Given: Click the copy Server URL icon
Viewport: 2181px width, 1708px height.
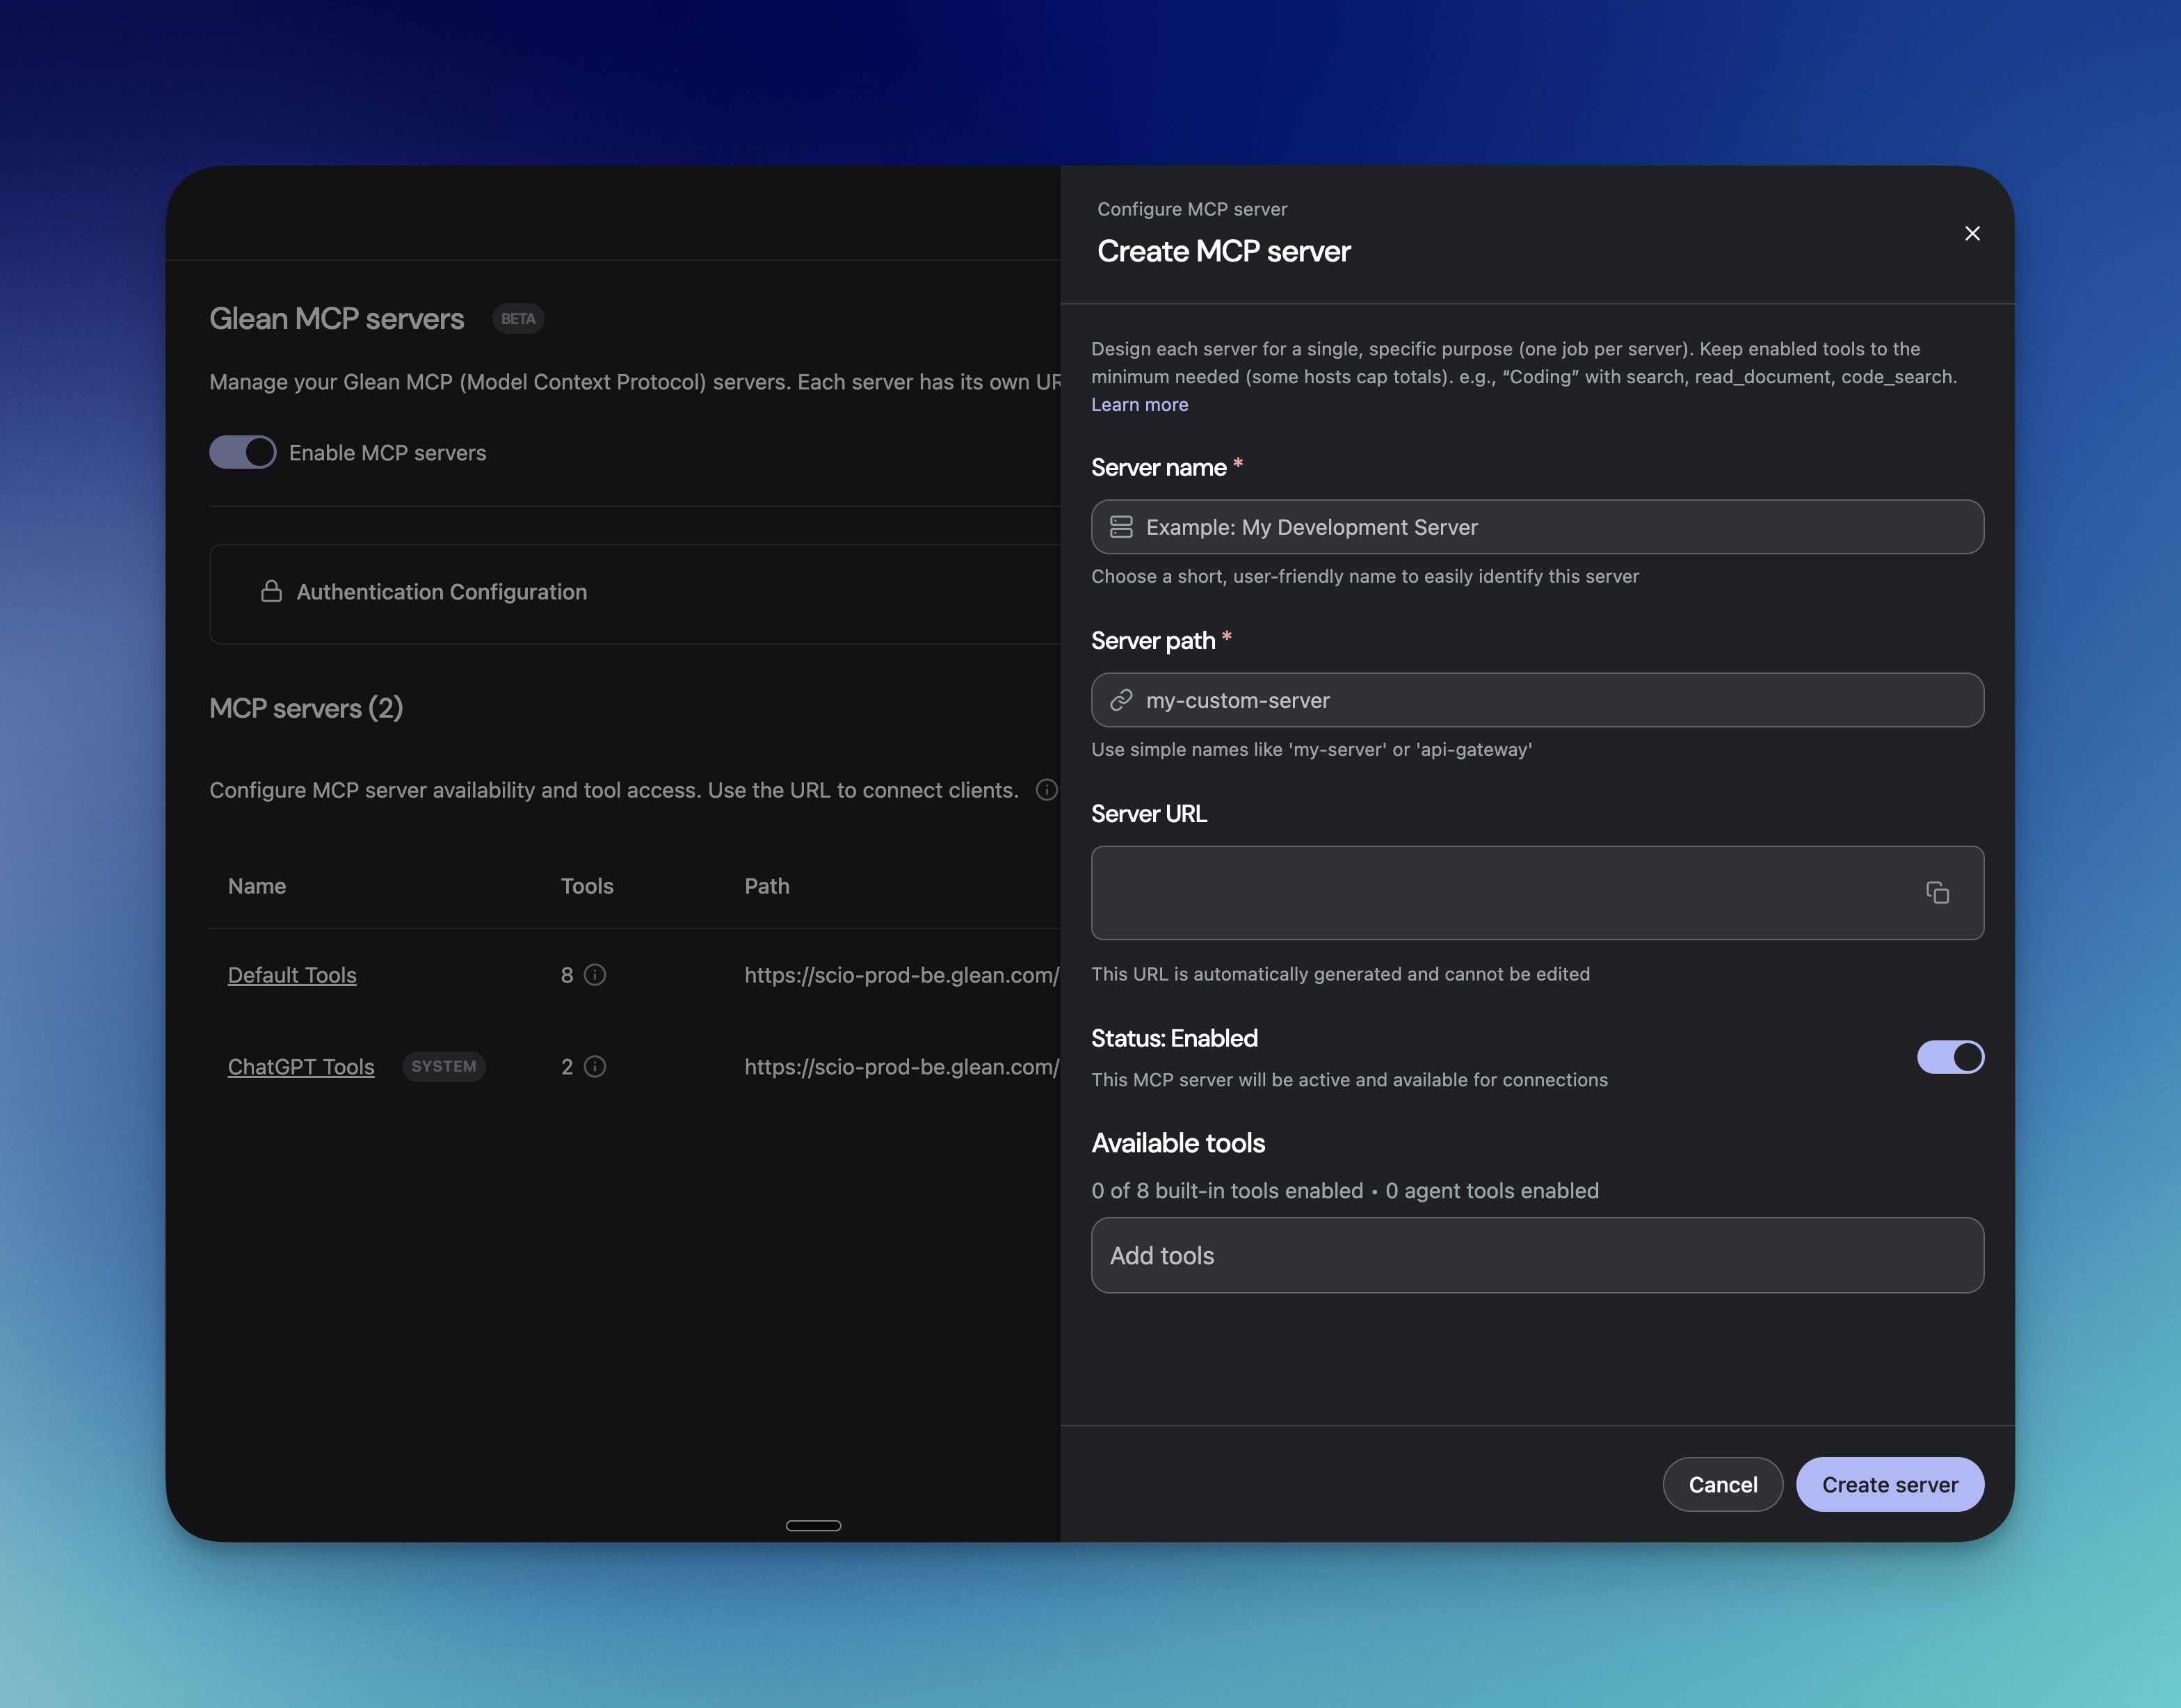Looking at the screenshot, I should [1937, 893].
